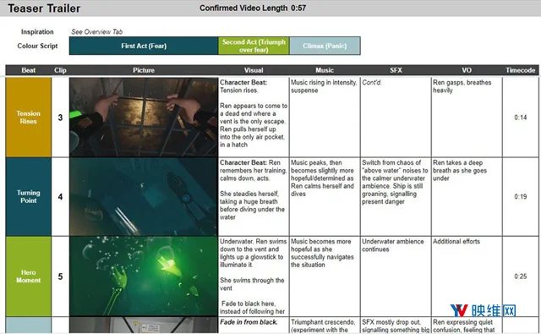Open clip 5 green glowstick picture
541x334 pixels.
click(x=144, y=277)
